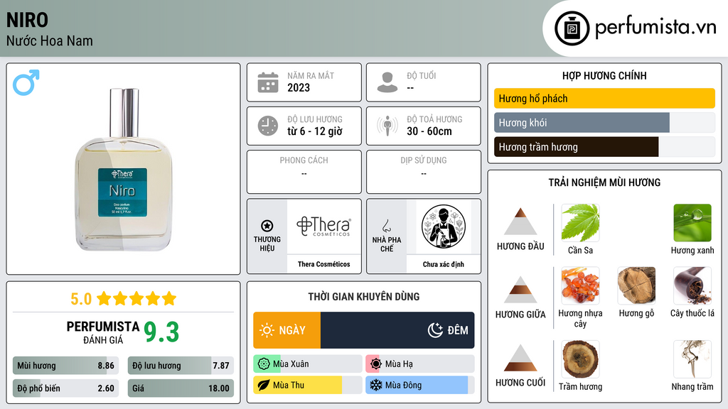
Task: Click the orange Ngày daytime segment
Action: (x=287, y=330)
